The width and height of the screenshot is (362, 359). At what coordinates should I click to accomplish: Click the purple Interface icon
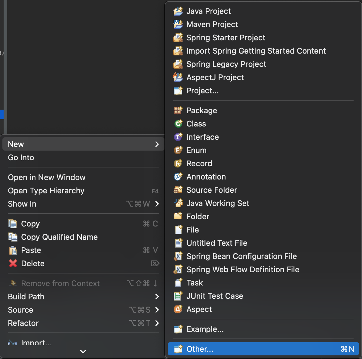tap(178, 137)
